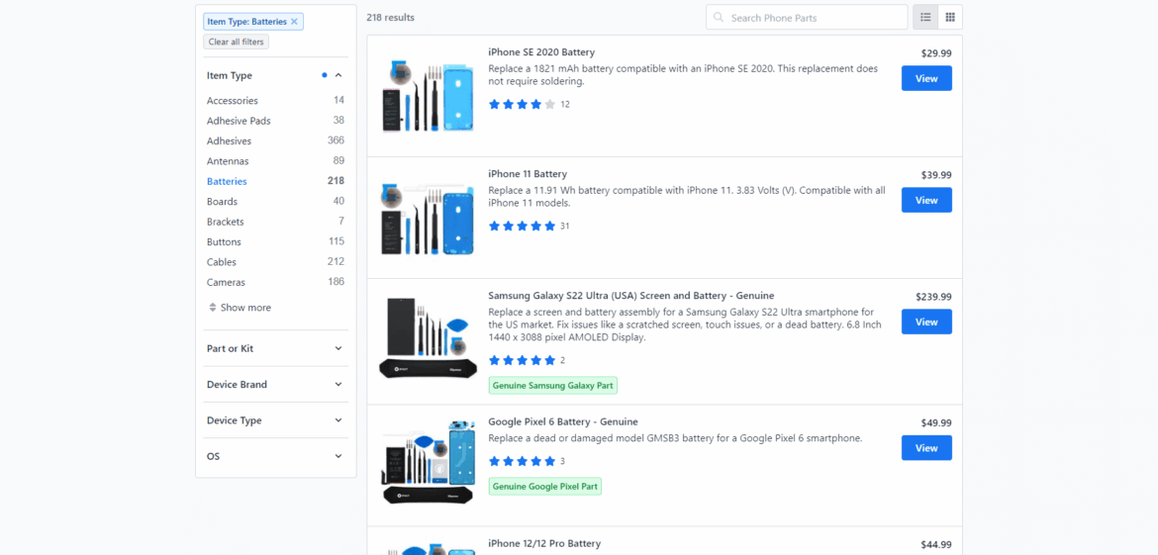1158x555 pixels.
Task: Switch to list view layout
Action: pyautogui.click(x=925, y=18)
